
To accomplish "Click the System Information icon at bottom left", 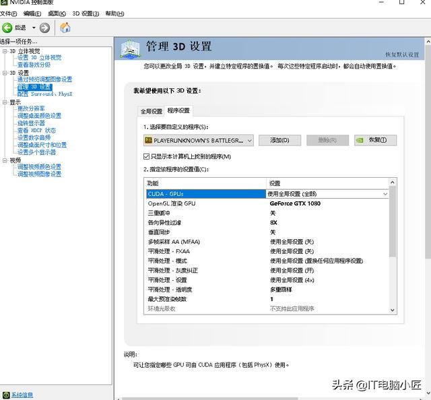I will [x=6, y=395].
